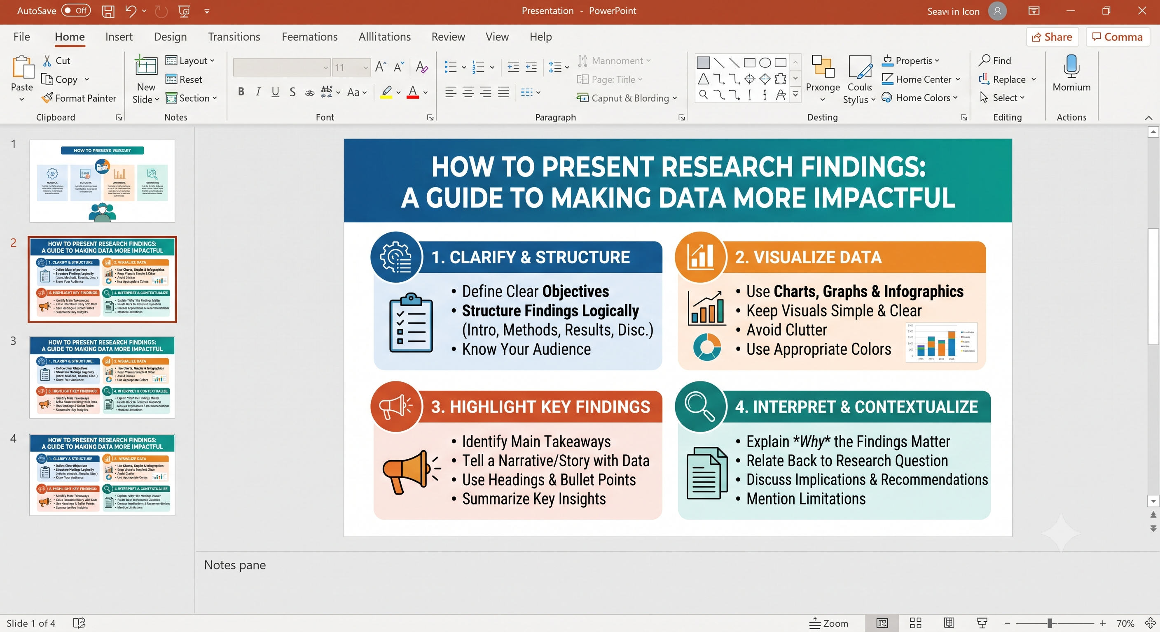Select the triangle shape in gallery
Screen dimensions: 1160x632
click(704, 79)
